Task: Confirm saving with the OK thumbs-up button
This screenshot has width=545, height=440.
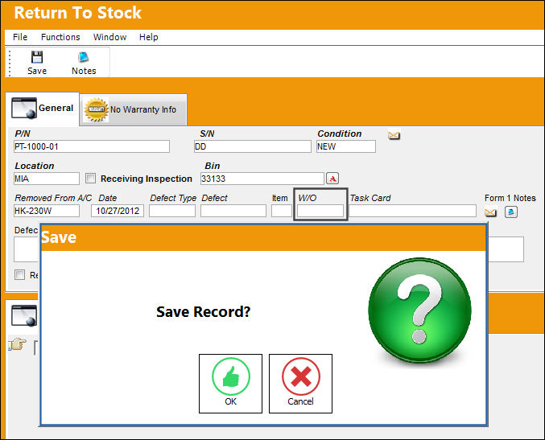Action: click(x=230, y=384)
